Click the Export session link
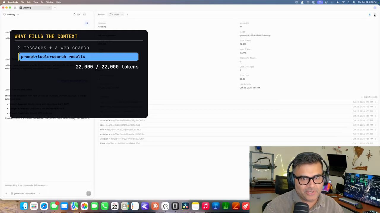The height and width of the screenshot is (213, 380). click(x=369, y=97)
